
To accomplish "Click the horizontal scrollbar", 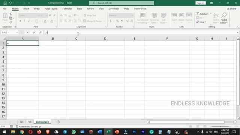I will click(x=187, y=122).
